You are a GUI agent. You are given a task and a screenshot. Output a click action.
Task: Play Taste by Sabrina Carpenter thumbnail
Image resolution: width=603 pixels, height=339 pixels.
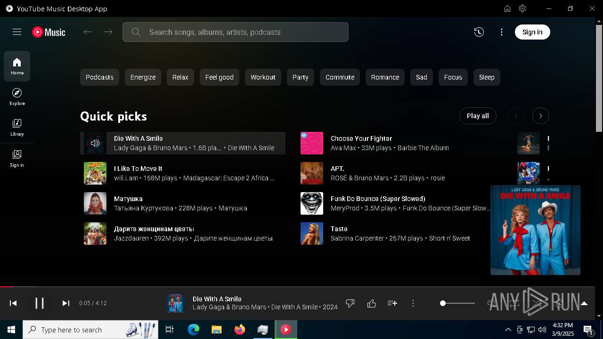pyautogui.click(x=312, y=234)
